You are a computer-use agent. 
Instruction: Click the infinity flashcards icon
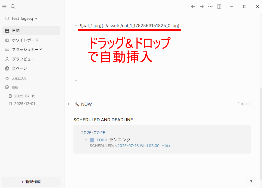pyautogui.click(x=7, y=50)
